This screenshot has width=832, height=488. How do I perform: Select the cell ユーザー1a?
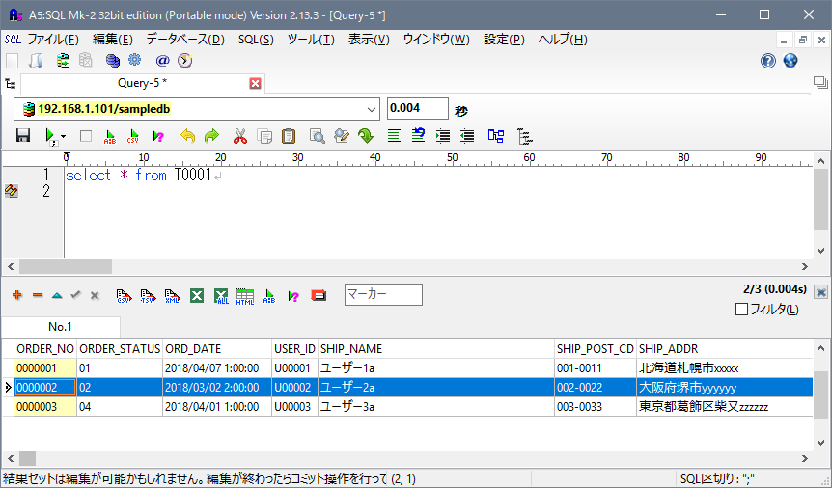pos(436,368)
